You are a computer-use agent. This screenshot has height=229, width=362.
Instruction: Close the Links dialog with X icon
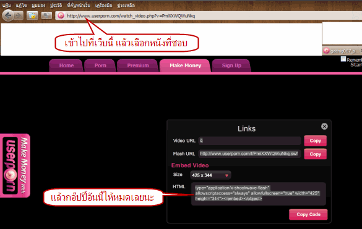324,127
